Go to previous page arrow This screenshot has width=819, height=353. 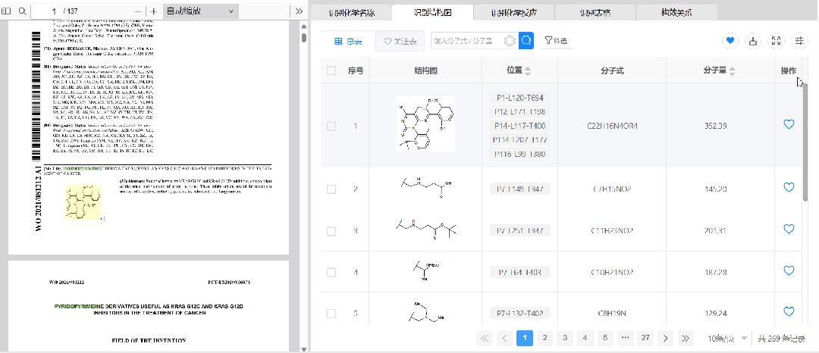[x=504, y=339]
